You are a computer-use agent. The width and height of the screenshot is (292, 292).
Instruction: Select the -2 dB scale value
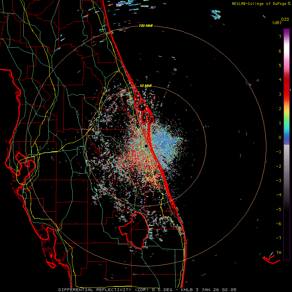[279, 166]
